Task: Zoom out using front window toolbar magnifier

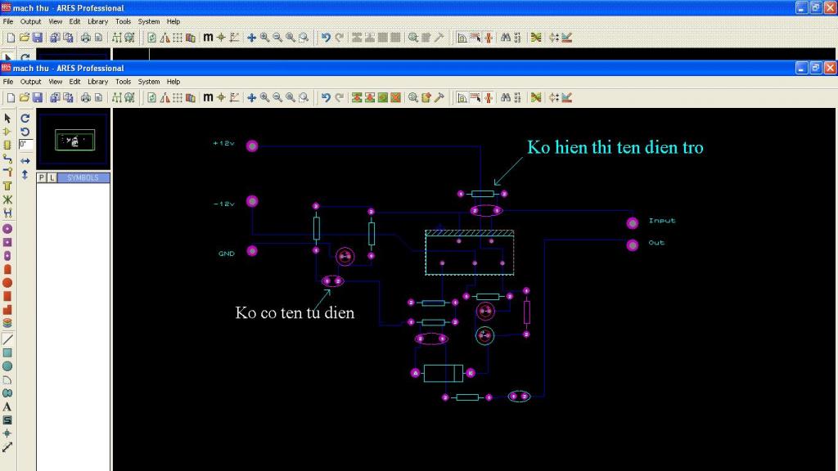Action: coord(277,97)
